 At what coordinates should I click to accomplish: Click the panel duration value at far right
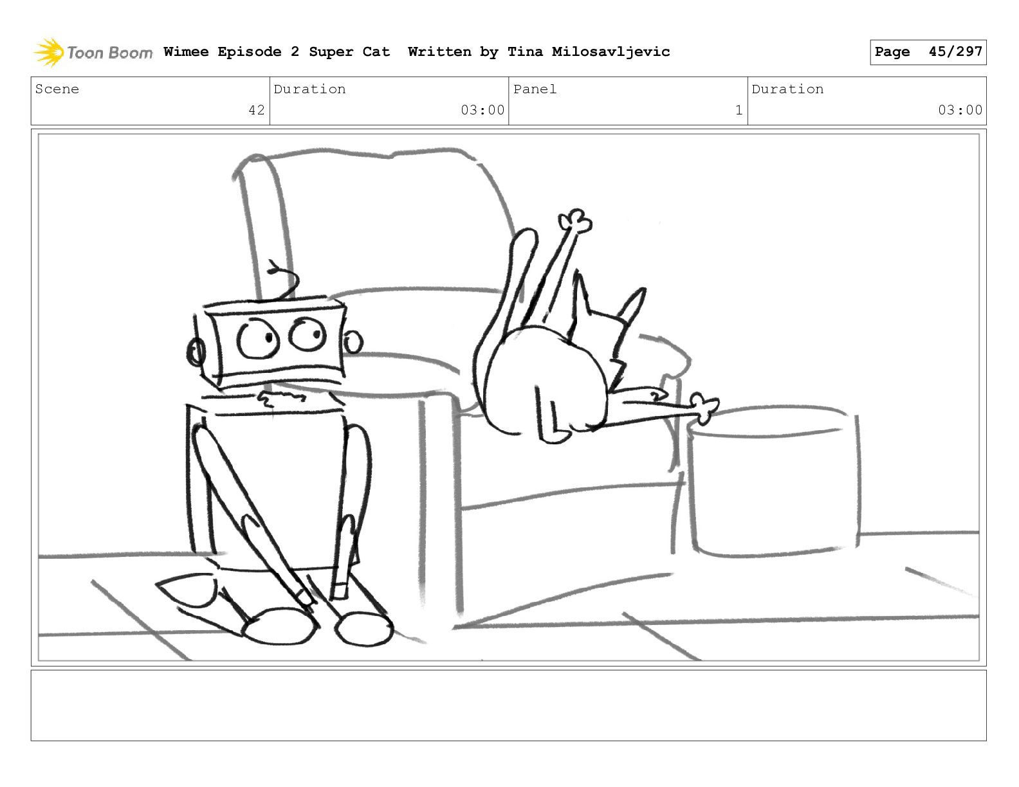point(960,110)
